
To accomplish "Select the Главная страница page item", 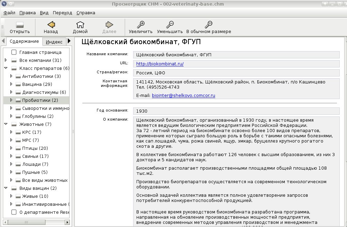I will [x=37, y=52].
